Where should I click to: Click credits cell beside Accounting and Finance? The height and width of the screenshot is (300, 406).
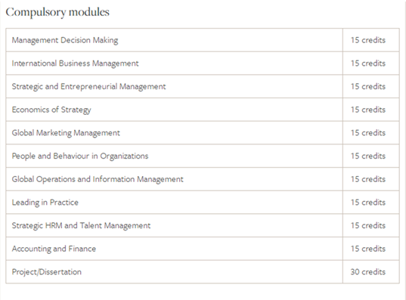click(x=371, y=249)
